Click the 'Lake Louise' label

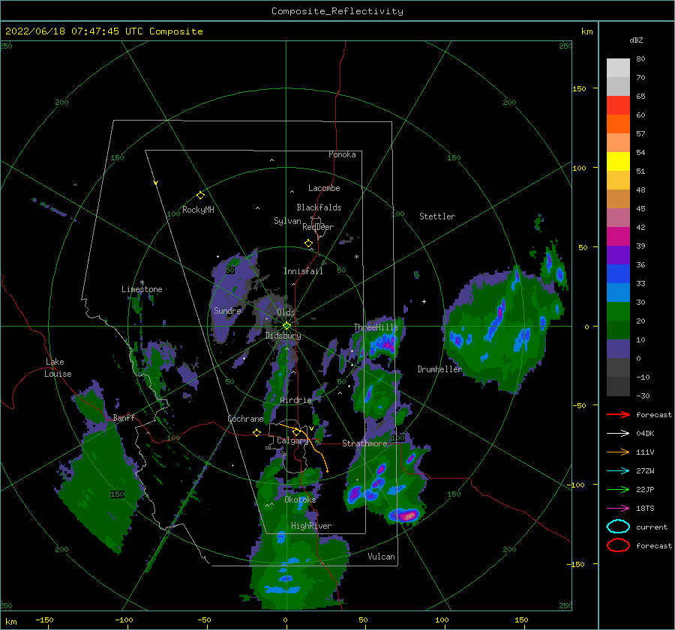58,368
